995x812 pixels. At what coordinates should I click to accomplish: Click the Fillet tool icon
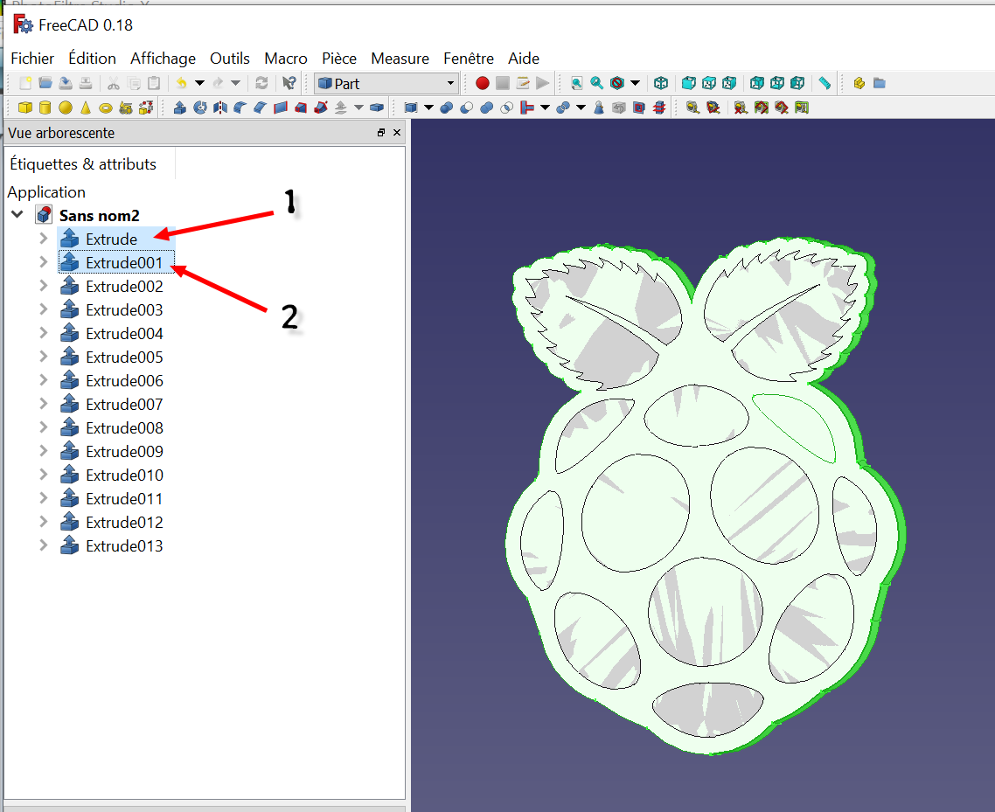[240, 108]
